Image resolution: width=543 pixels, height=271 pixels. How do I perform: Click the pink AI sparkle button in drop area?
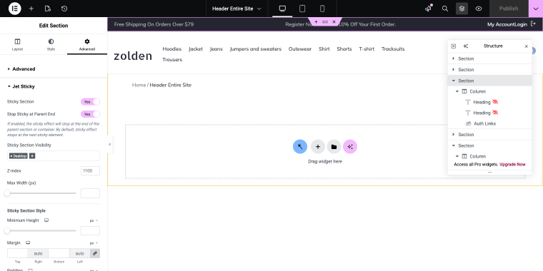[350, 147]
